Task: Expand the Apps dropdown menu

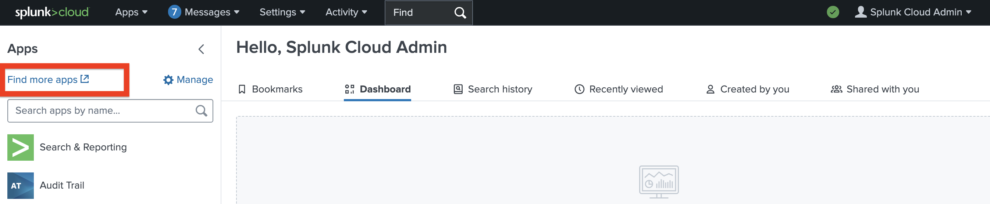Action: tap(131, 12)
